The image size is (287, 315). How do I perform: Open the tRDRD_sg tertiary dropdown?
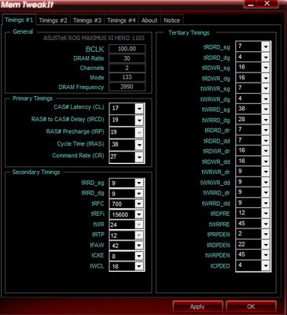(x=266, y=46)
